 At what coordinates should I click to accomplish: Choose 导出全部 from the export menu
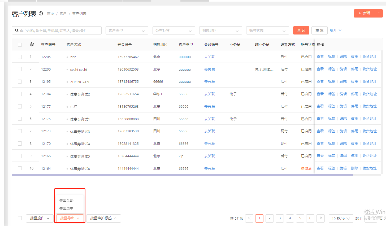point(66,200)
